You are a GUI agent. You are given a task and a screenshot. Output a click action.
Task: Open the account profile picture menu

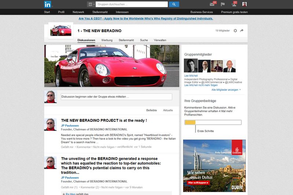(x=244, y=4)
